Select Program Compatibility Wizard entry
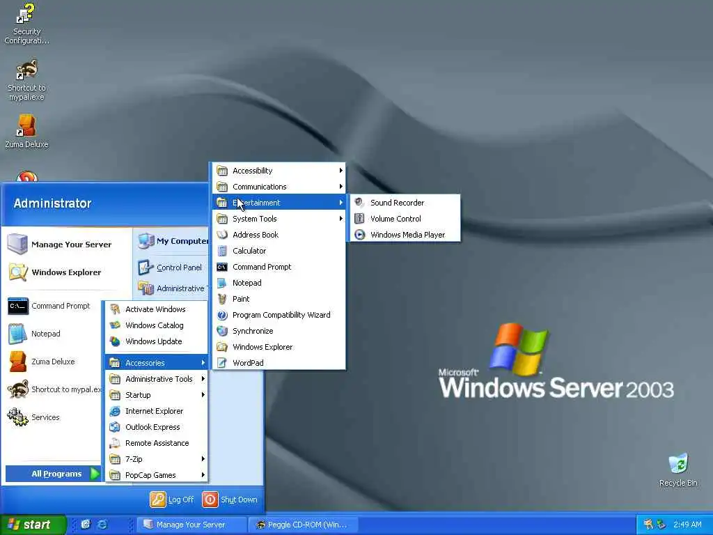713x535 pixels. pos(279,315)
